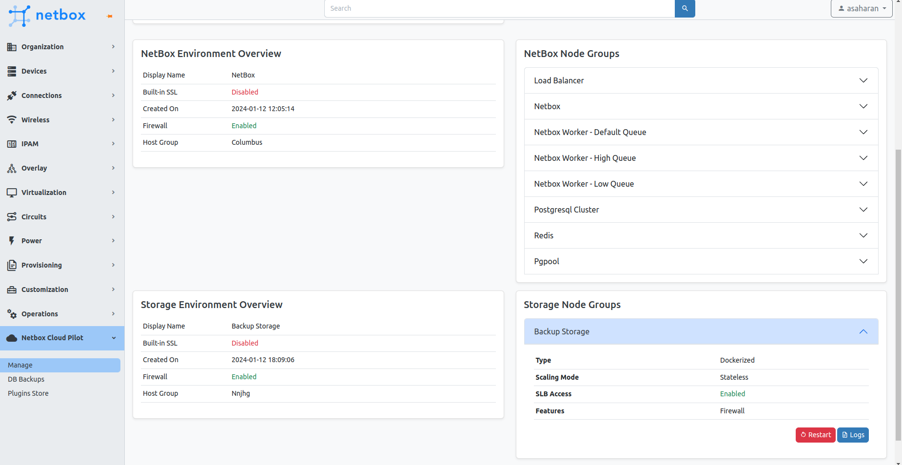
Task: Expand Netbox Worker - High Queue group
Action: (x=701, y=158)
